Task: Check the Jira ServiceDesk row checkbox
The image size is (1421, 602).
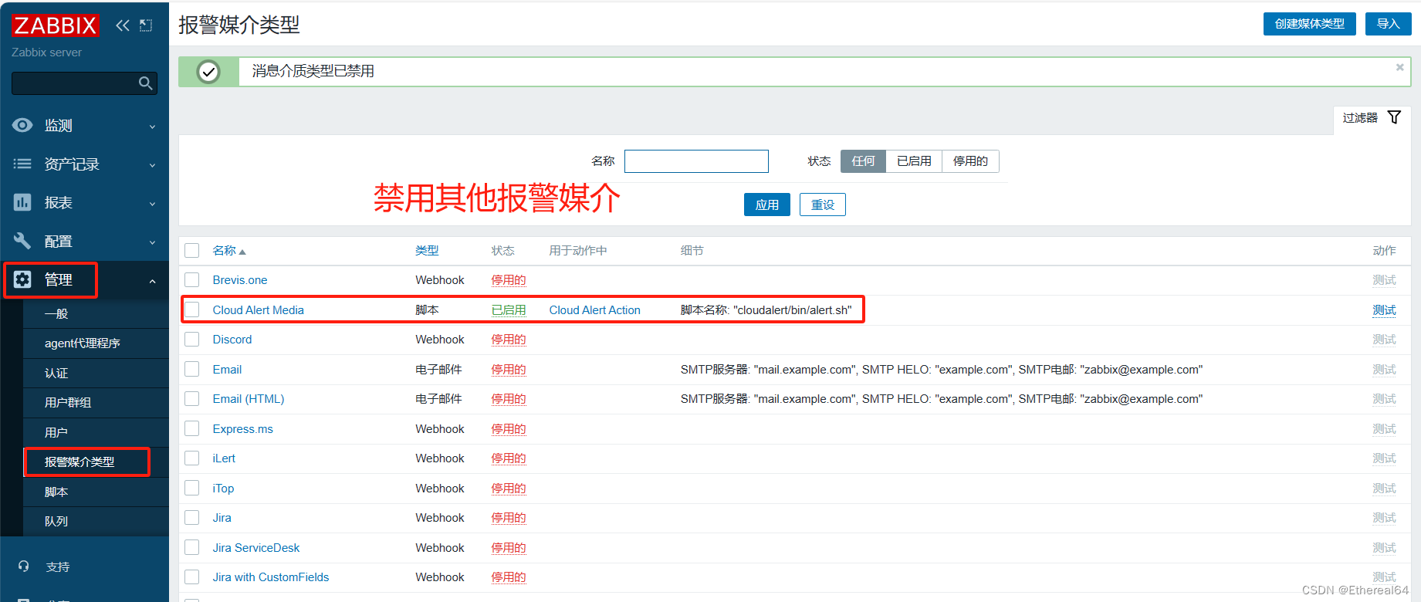Action: (x=192, y=547)
